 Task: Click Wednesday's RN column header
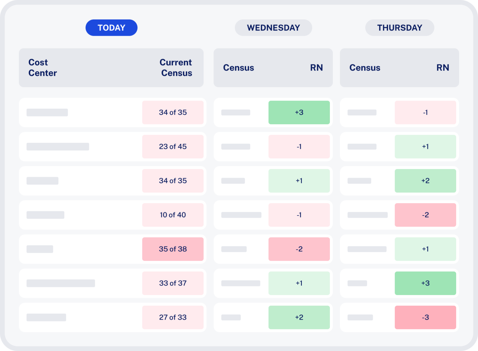(x=317, y=68)
